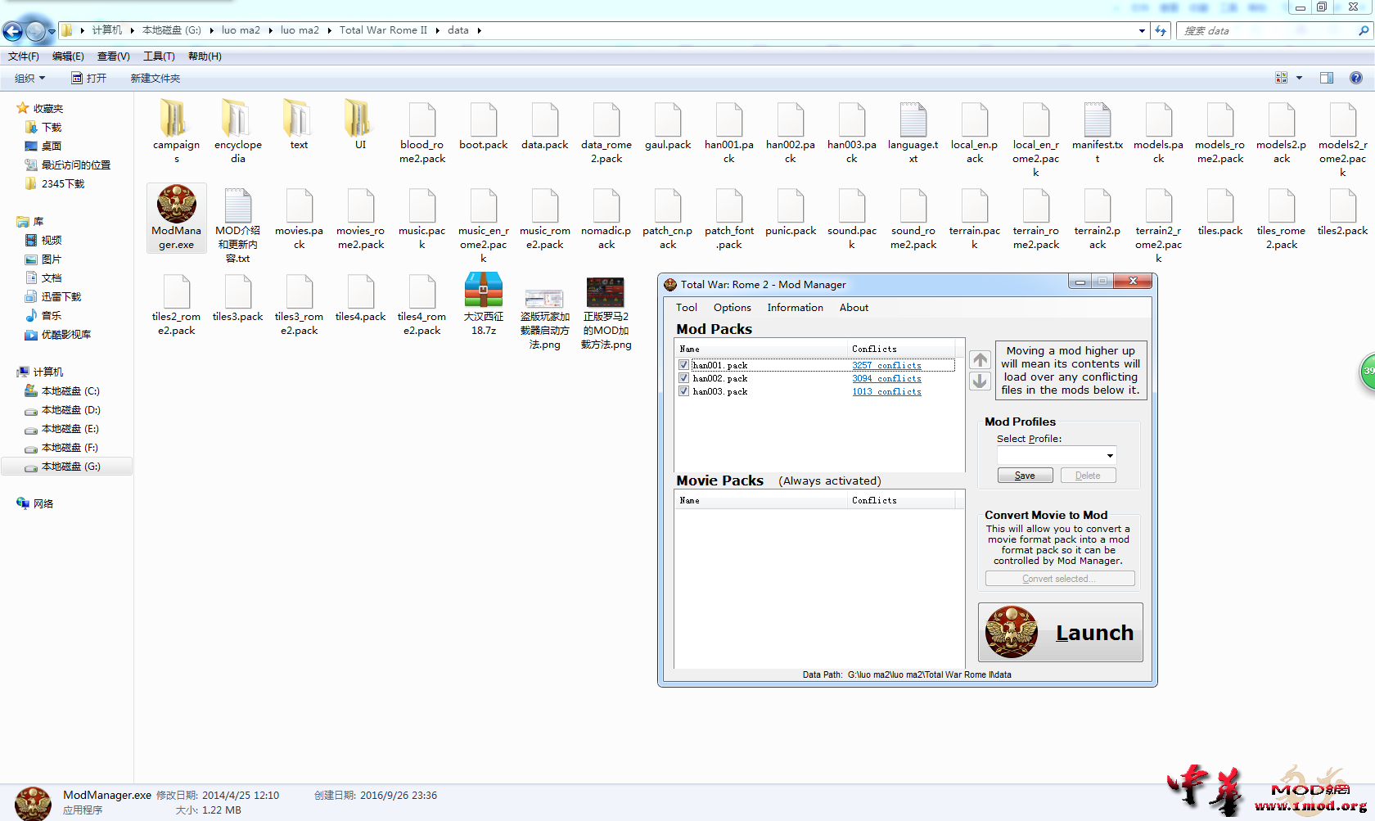1375x821 pixels.
Task: Select the encyclopedia folder icon
Action: 237,119
